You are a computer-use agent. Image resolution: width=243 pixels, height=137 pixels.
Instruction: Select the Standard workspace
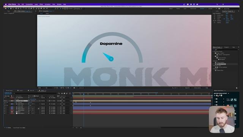coord(202,8)
